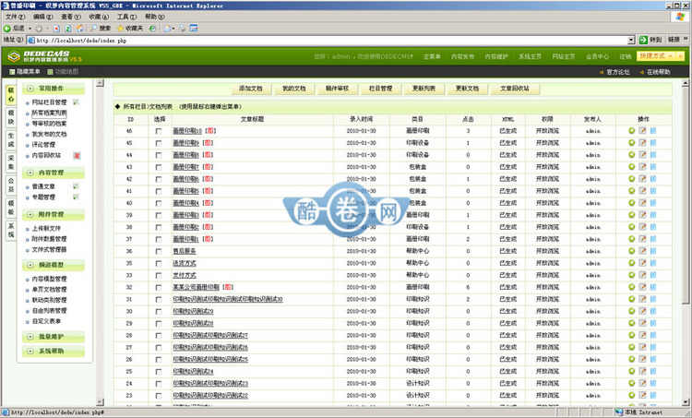Click the main page scroll-up arrow
Image resolution: width=692 pixels, height=418 pixels.
point(685,83)
